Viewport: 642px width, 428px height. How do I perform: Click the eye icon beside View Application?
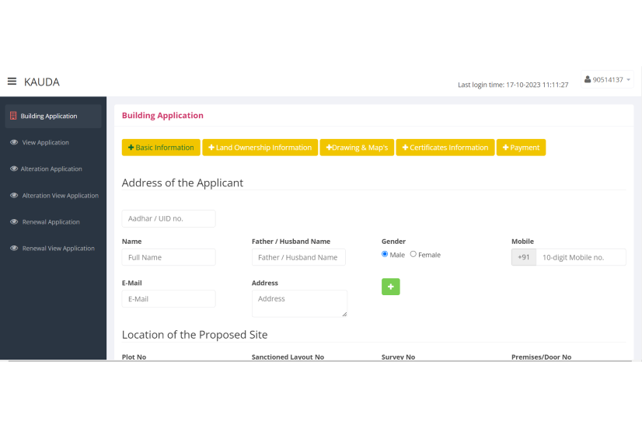pos(14,143)
